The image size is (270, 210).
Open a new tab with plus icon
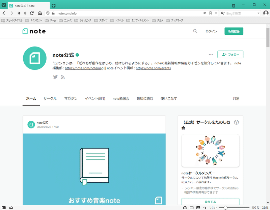(x=54, y=6)
